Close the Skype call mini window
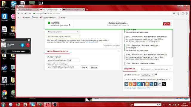This screenshot has width=191, height=107. tap(29, 40)
